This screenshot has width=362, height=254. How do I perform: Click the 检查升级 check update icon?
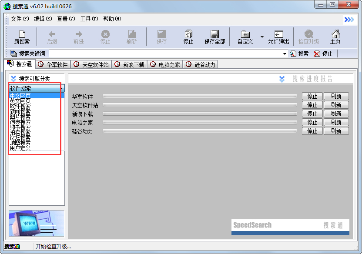coord(308,34)
